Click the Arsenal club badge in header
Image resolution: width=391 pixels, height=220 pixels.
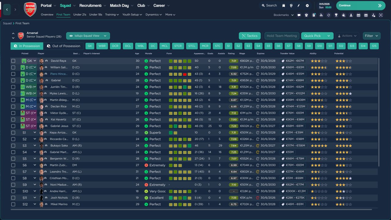(30, 9)
